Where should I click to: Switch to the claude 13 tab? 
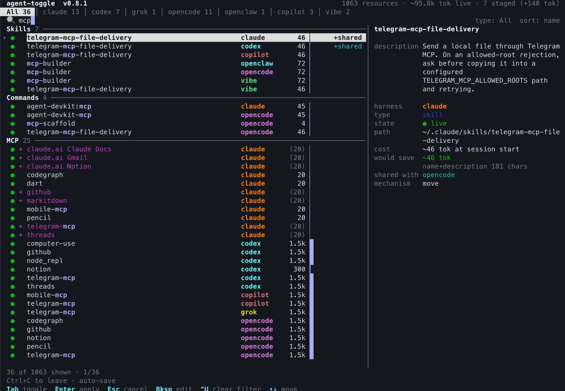point(61,12)
